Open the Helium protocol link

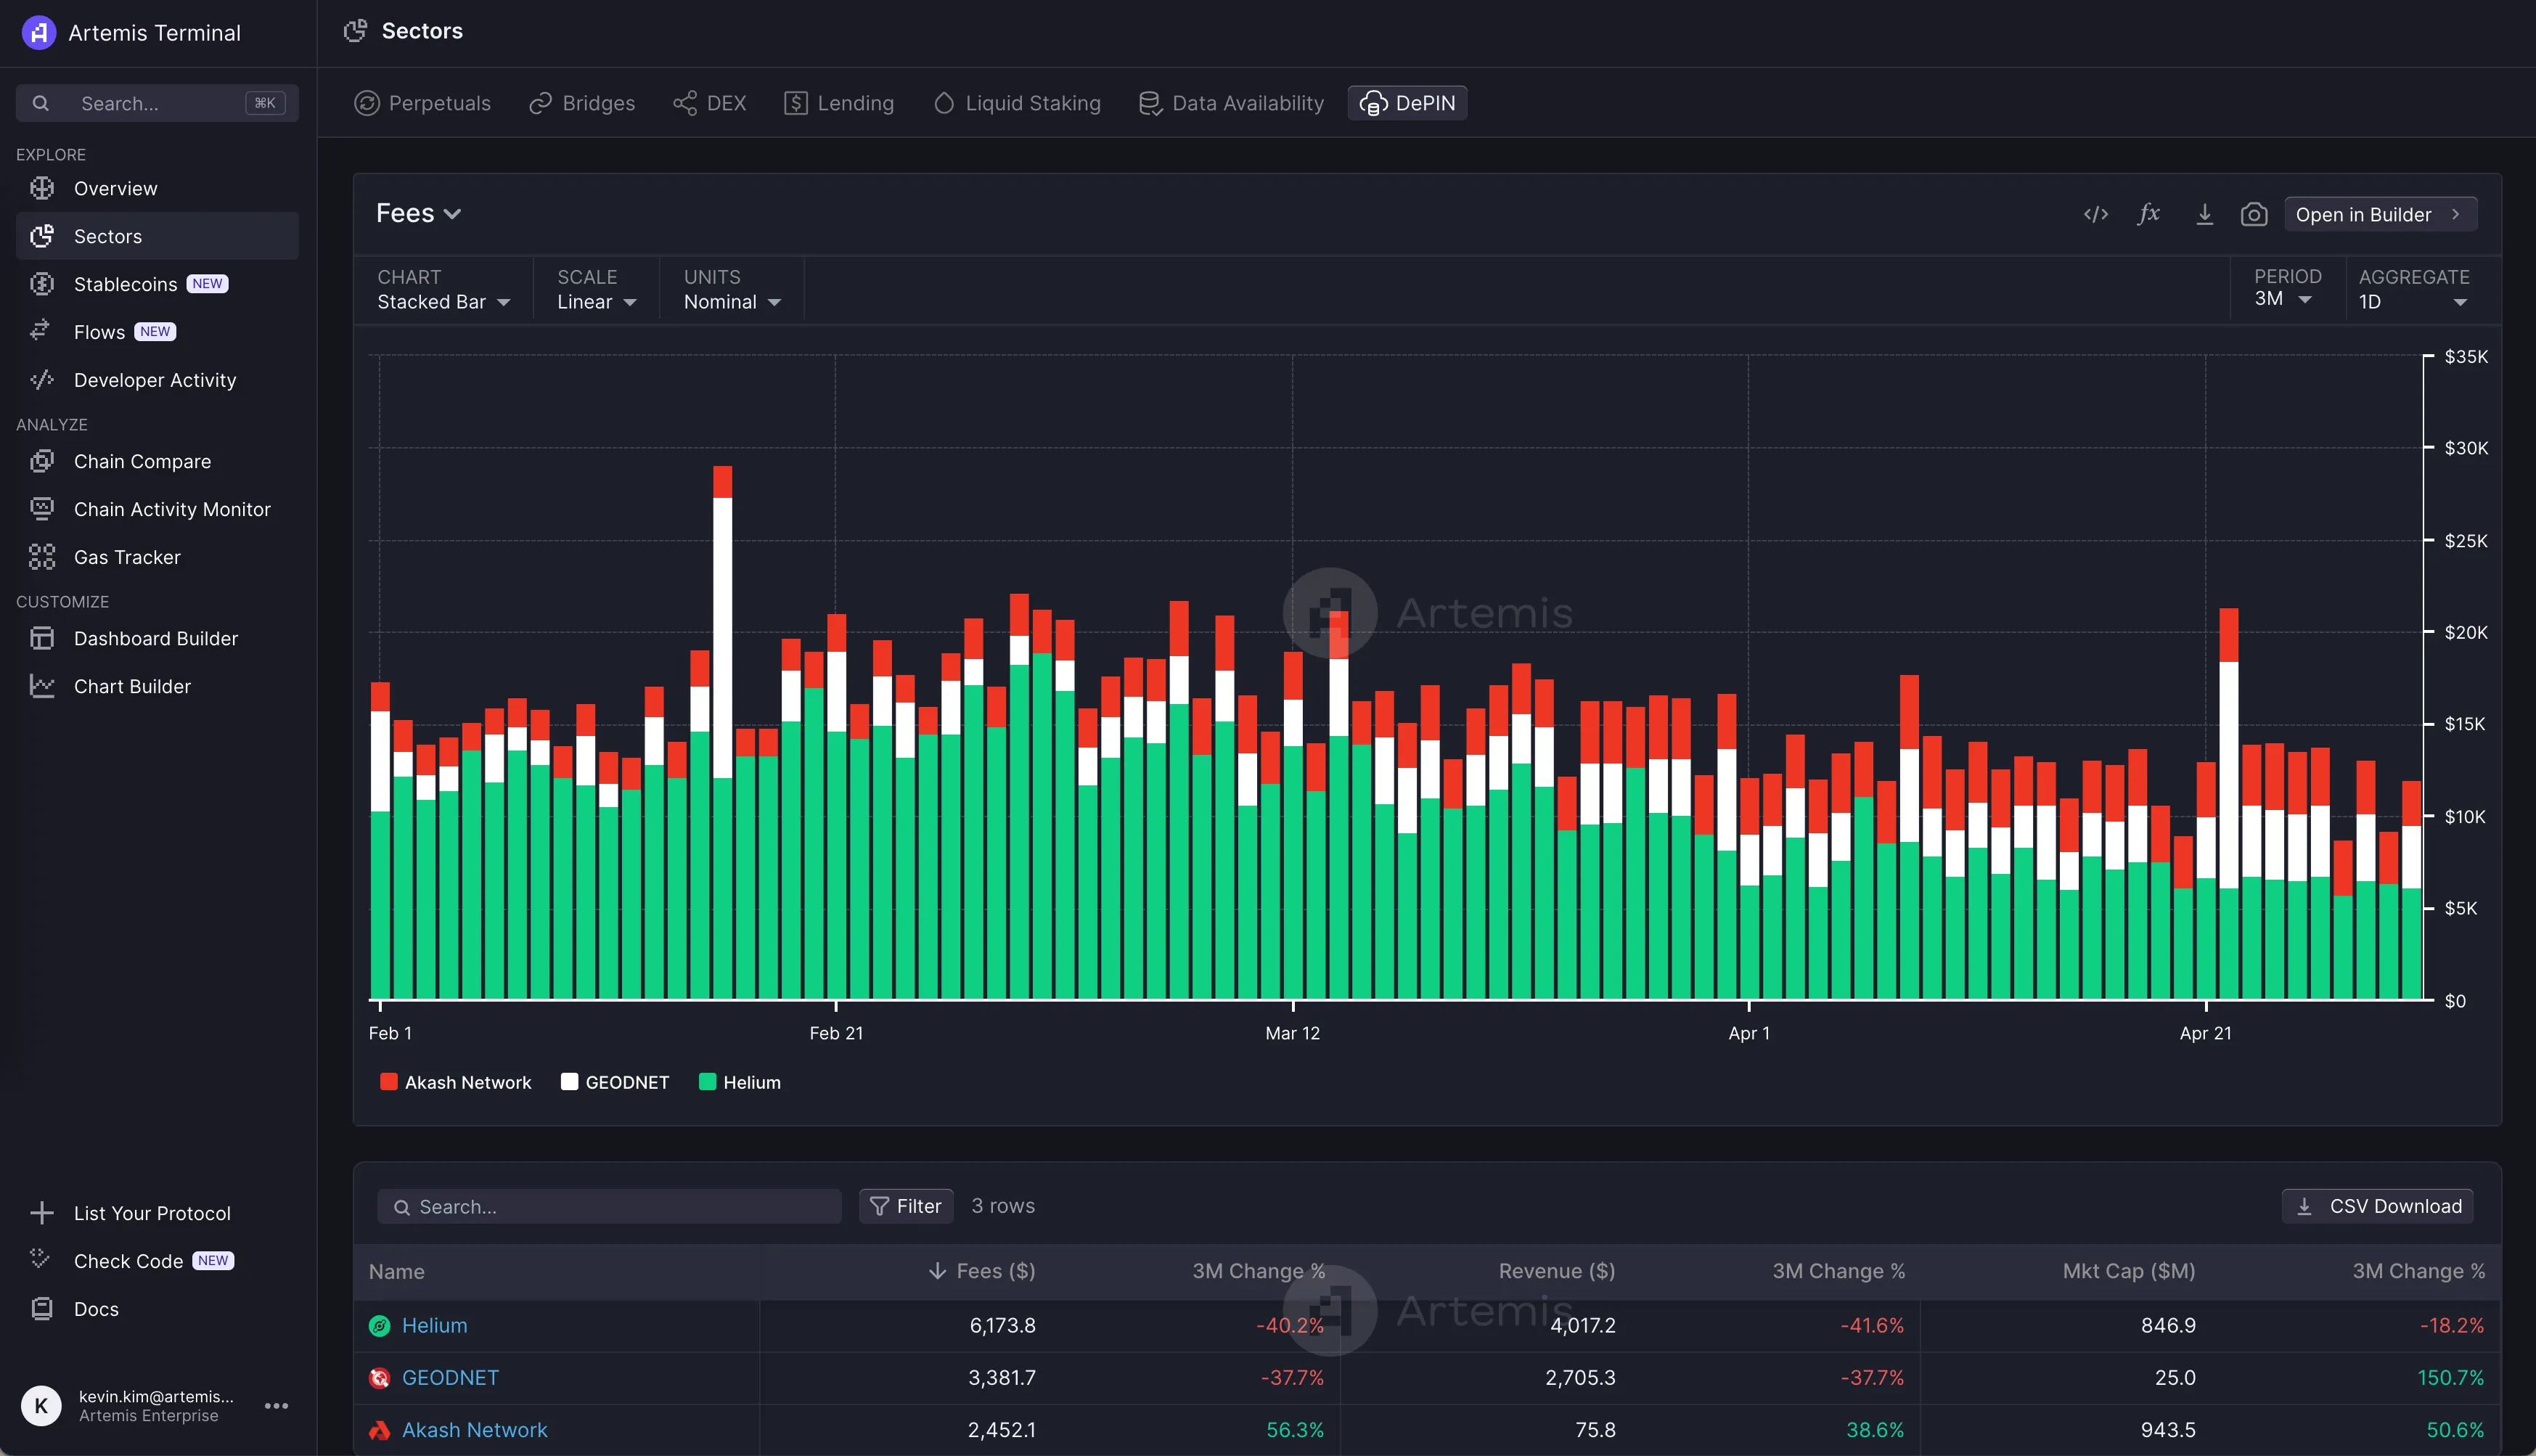pyautogui.click(x=434, y=1325)
